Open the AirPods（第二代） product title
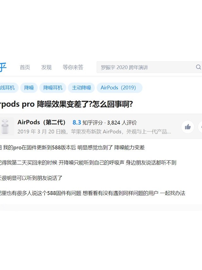202x270 pixels. pyautogui.click(x=42, y=122)
